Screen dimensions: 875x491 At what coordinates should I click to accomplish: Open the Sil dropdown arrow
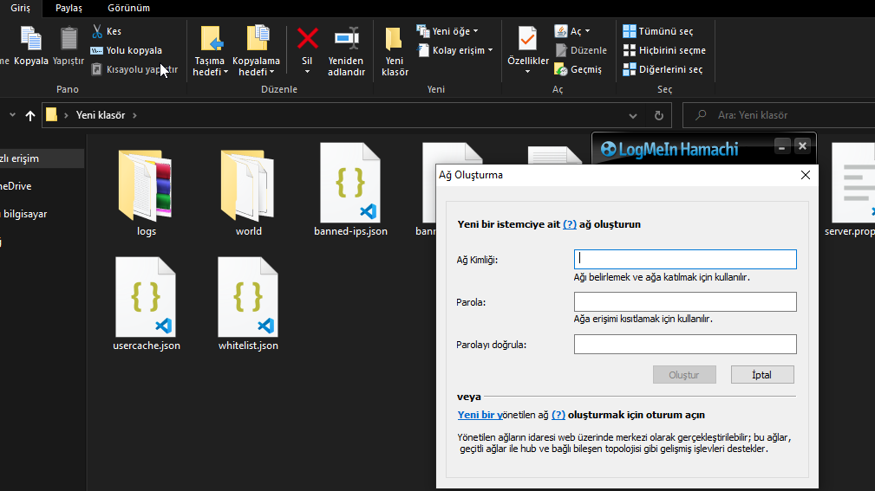pyautogui.click(x=308, y=71)
